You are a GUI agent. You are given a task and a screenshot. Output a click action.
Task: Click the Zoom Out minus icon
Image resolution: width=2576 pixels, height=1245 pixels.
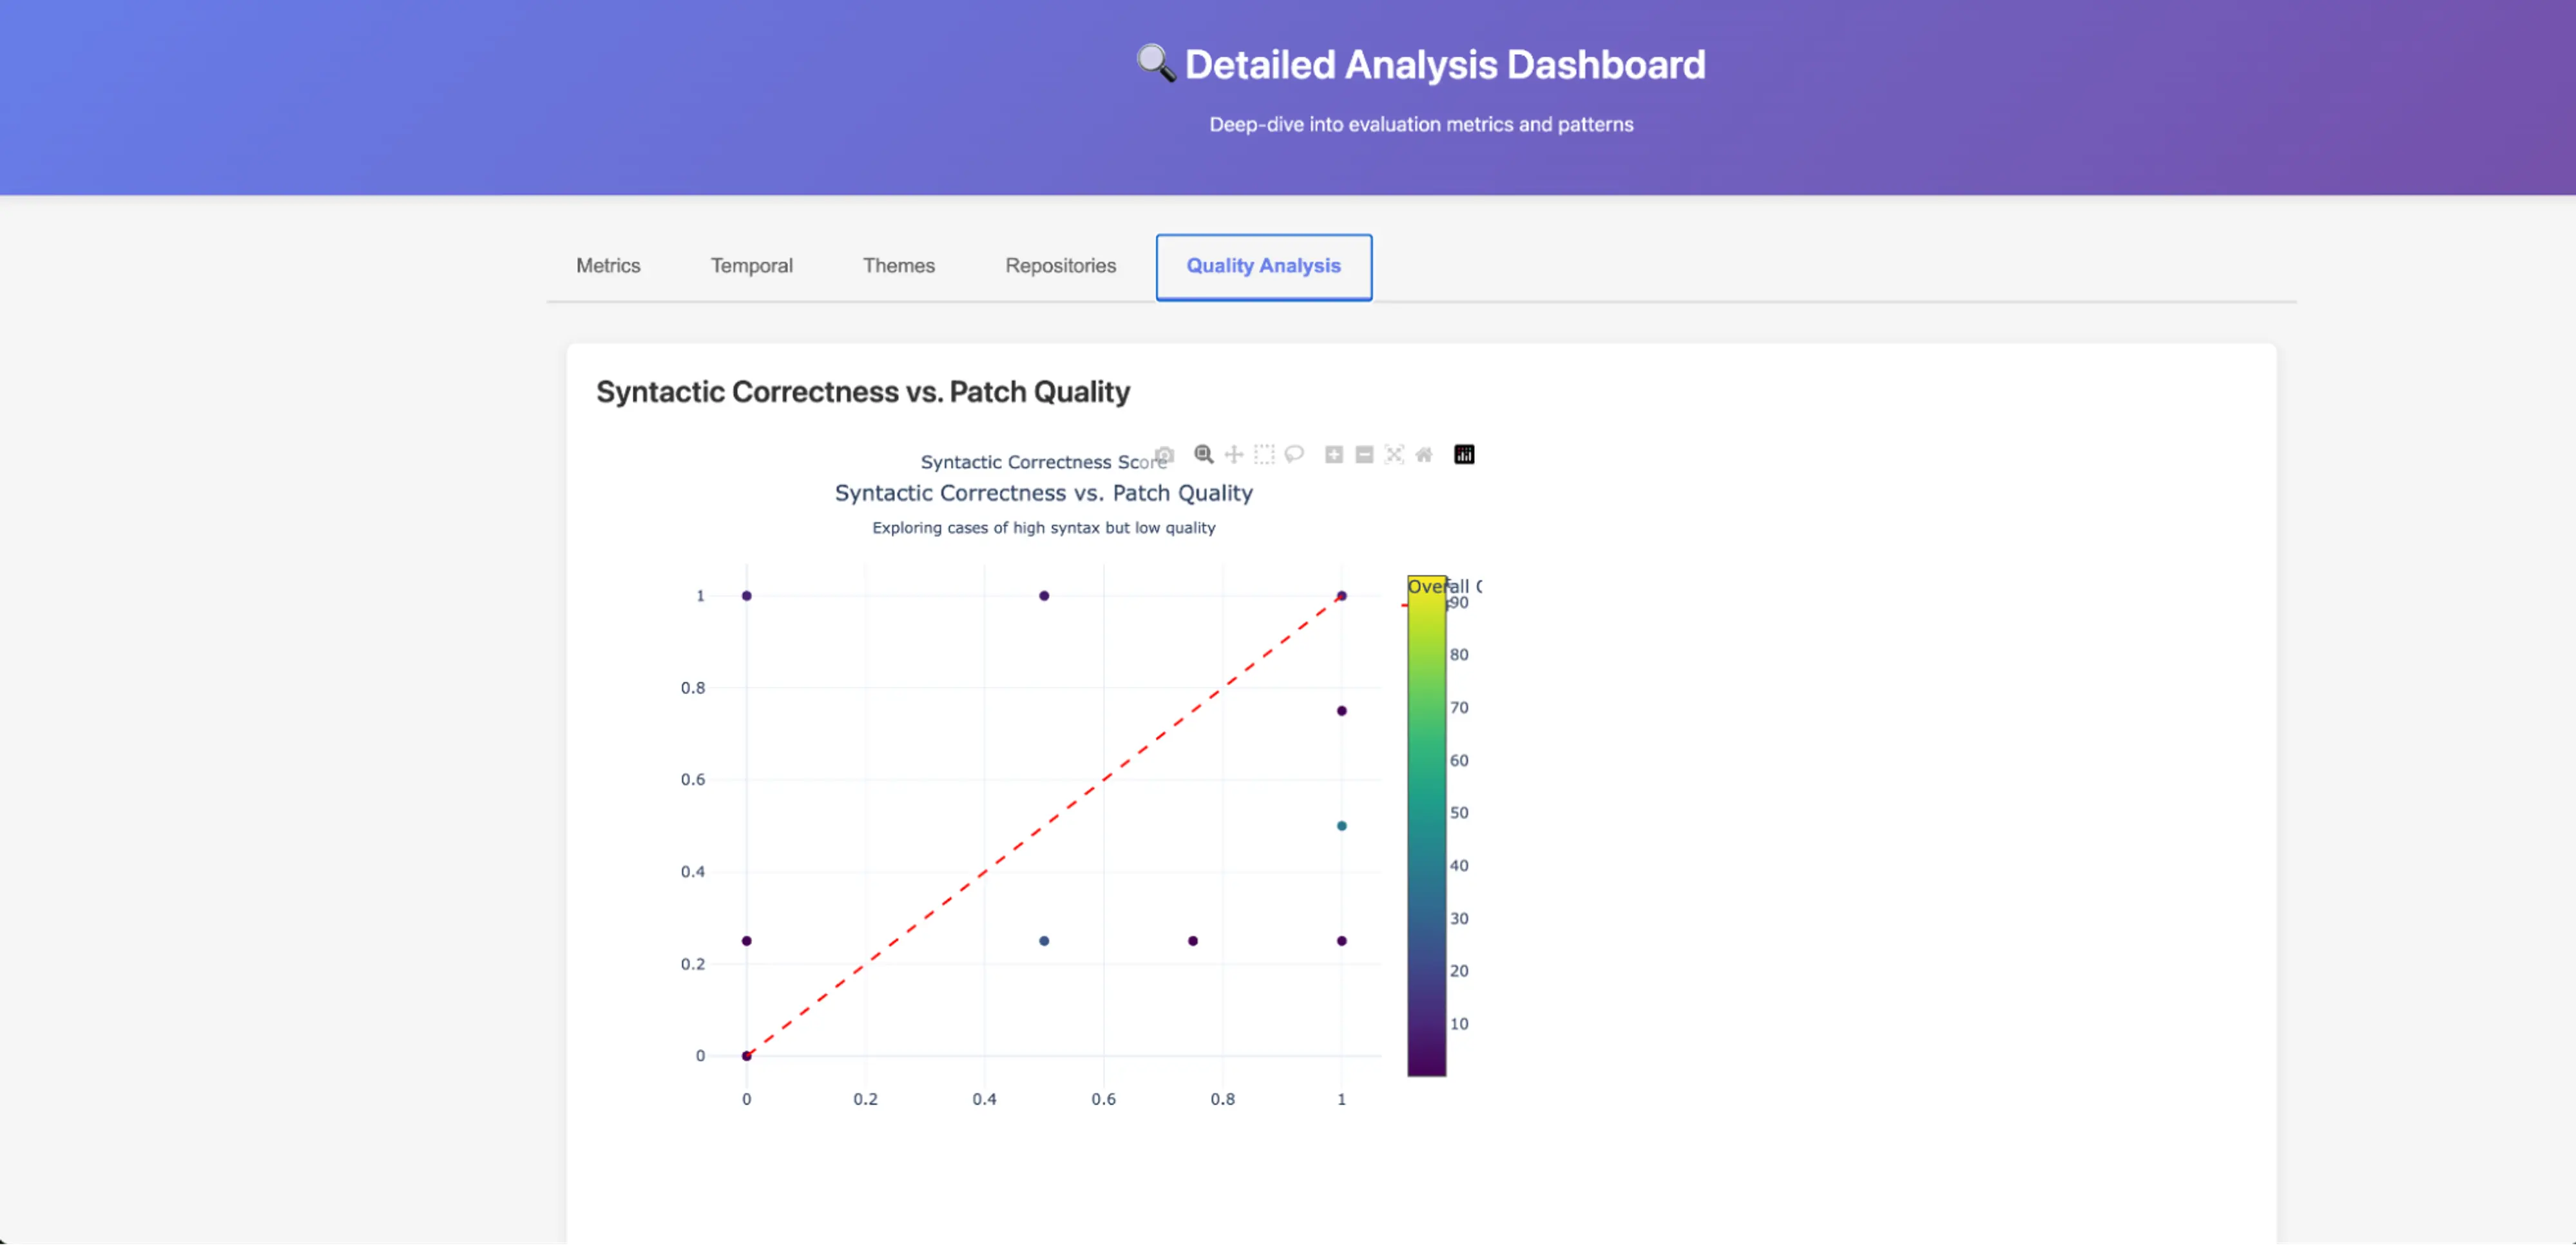click(x=1364, y=455)
